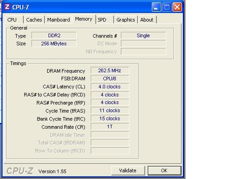Click the CAS# Latency (CL) label
Viewport: 230px width, 179px height.
64,87
